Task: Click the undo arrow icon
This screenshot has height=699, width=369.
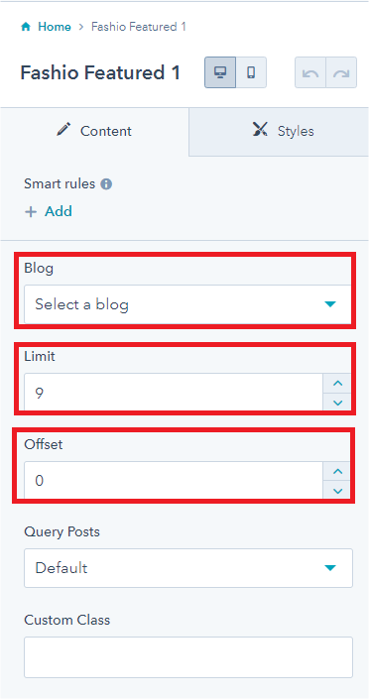Action: pos(310,72)
